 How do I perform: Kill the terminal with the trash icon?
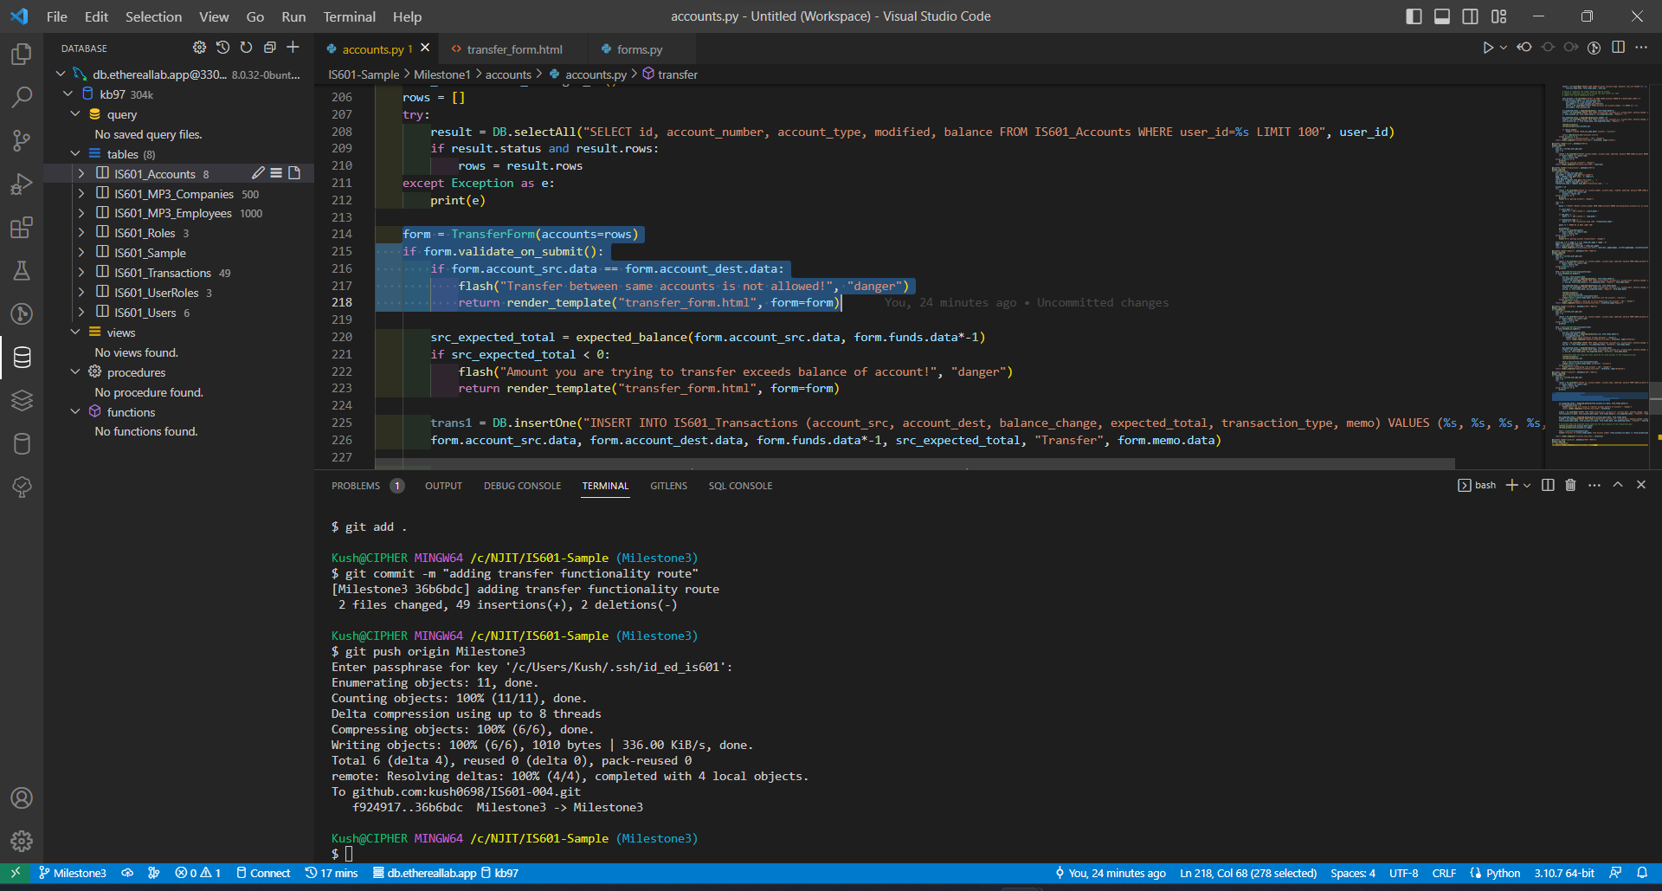[x=1570, y=485]
